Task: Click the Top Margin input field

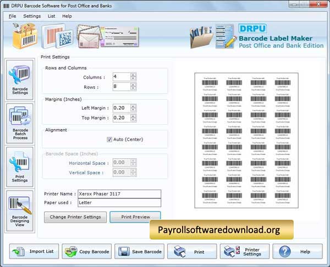Action: coord(122,118)
